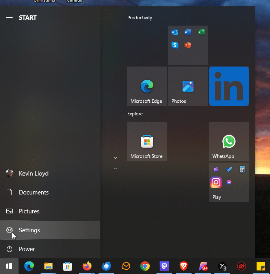Viewport: 270px width, 274px height.
Task: Open Messenger in the Play folder
Action: pyautogui.click(x=229, y=182)
